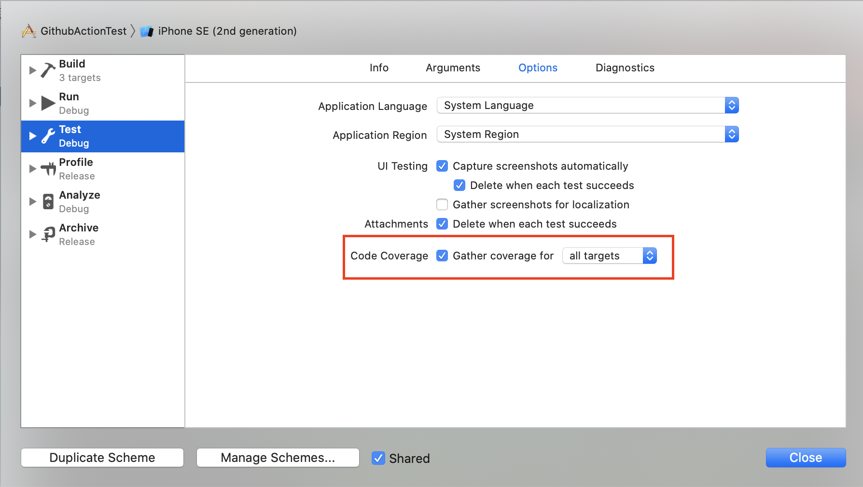This screenshot has width=863, height=487.
Task: Toggle Capture screenshots automatically checkbox
Action: [x=442, y=166]
